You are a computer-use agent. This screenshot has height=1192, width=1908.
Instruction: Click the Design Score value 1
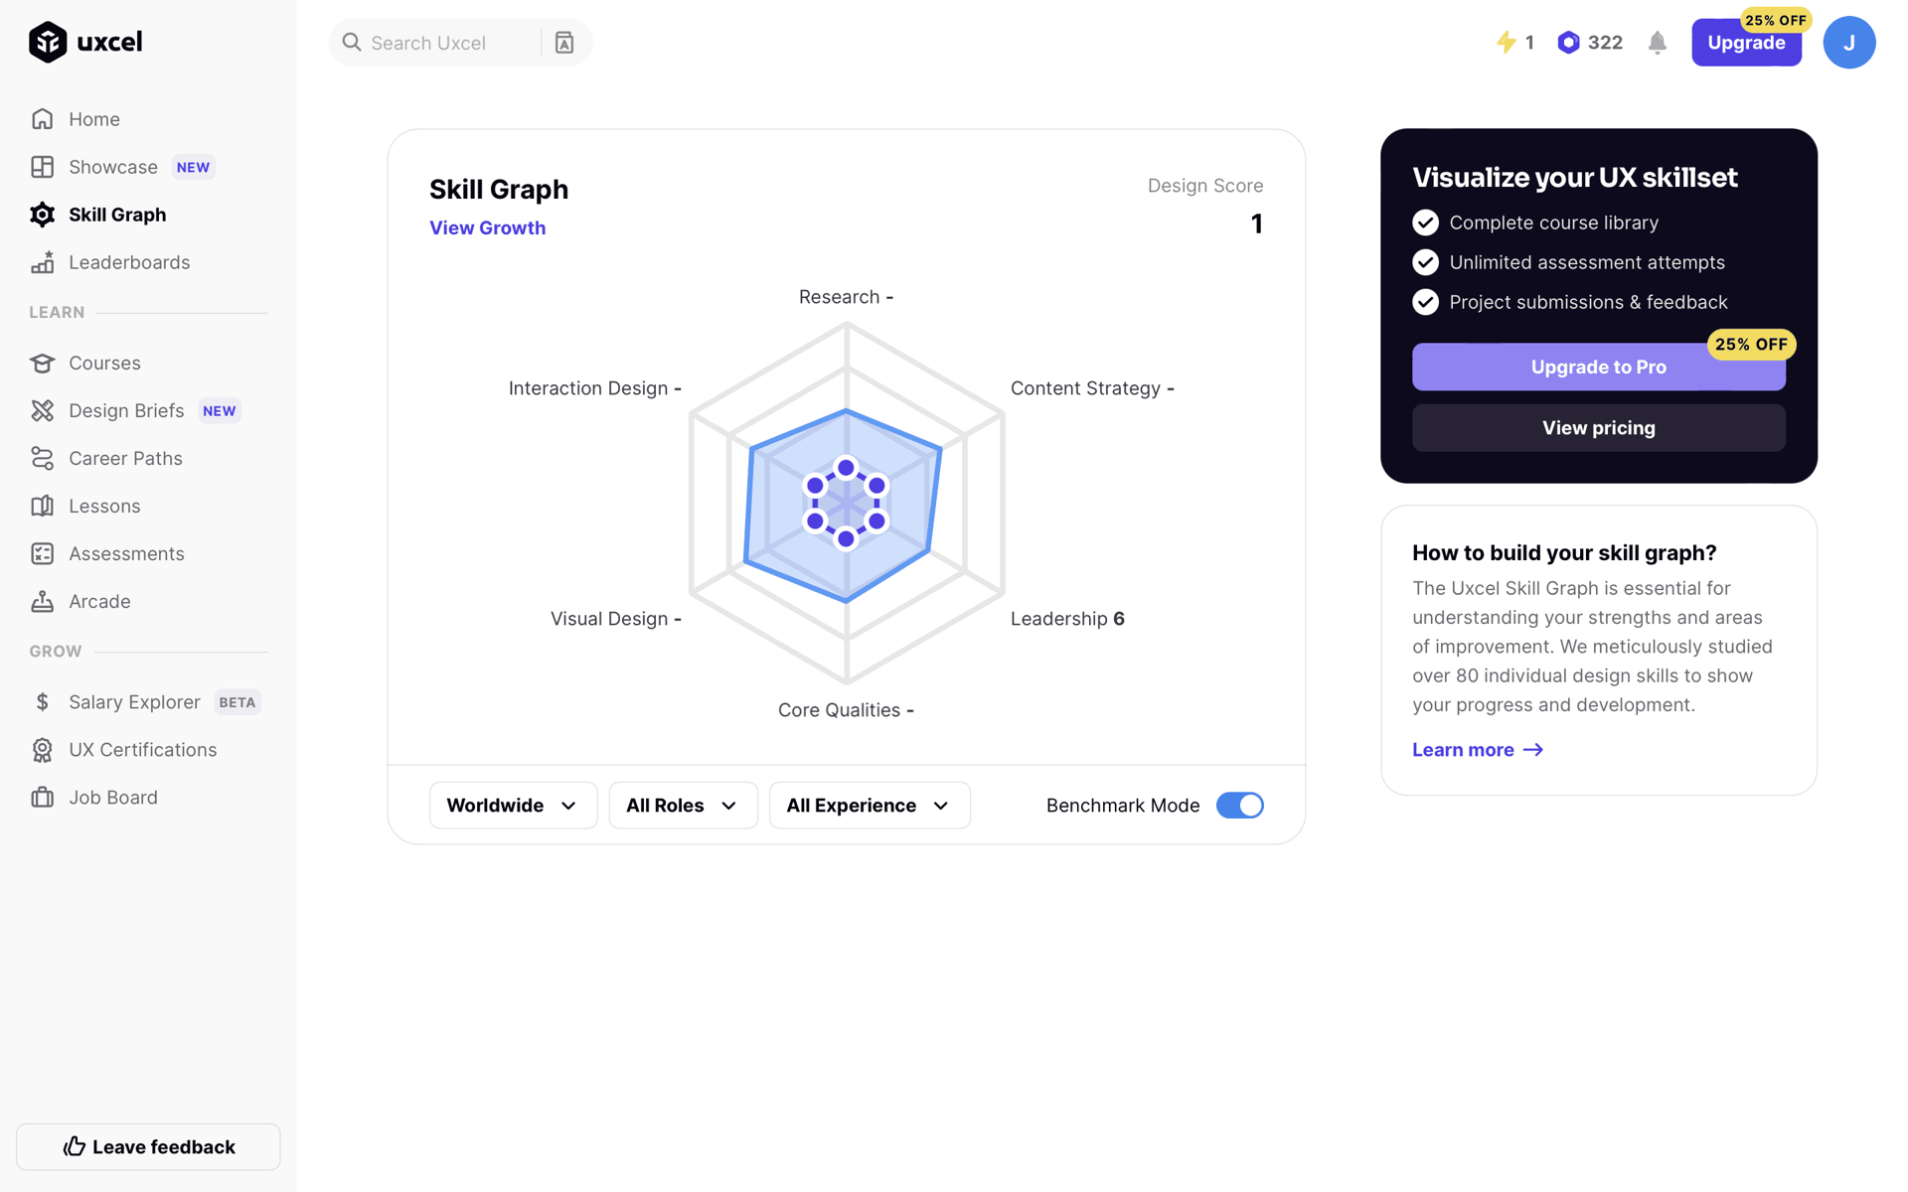coord(1256,224)
